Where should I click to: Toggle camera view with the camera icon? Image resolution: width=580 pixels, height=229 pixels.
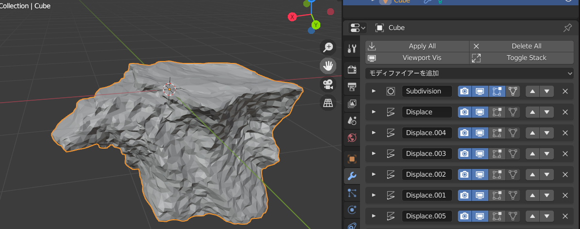click(328, 85)
